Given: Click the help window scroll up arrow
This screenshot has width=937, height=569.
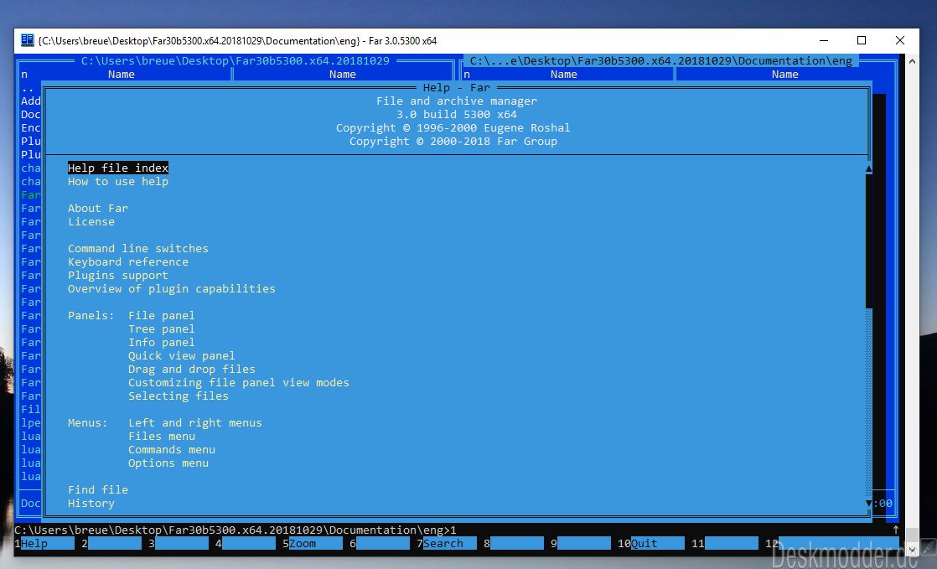Looking at the screenshot, I should point(869,169).
